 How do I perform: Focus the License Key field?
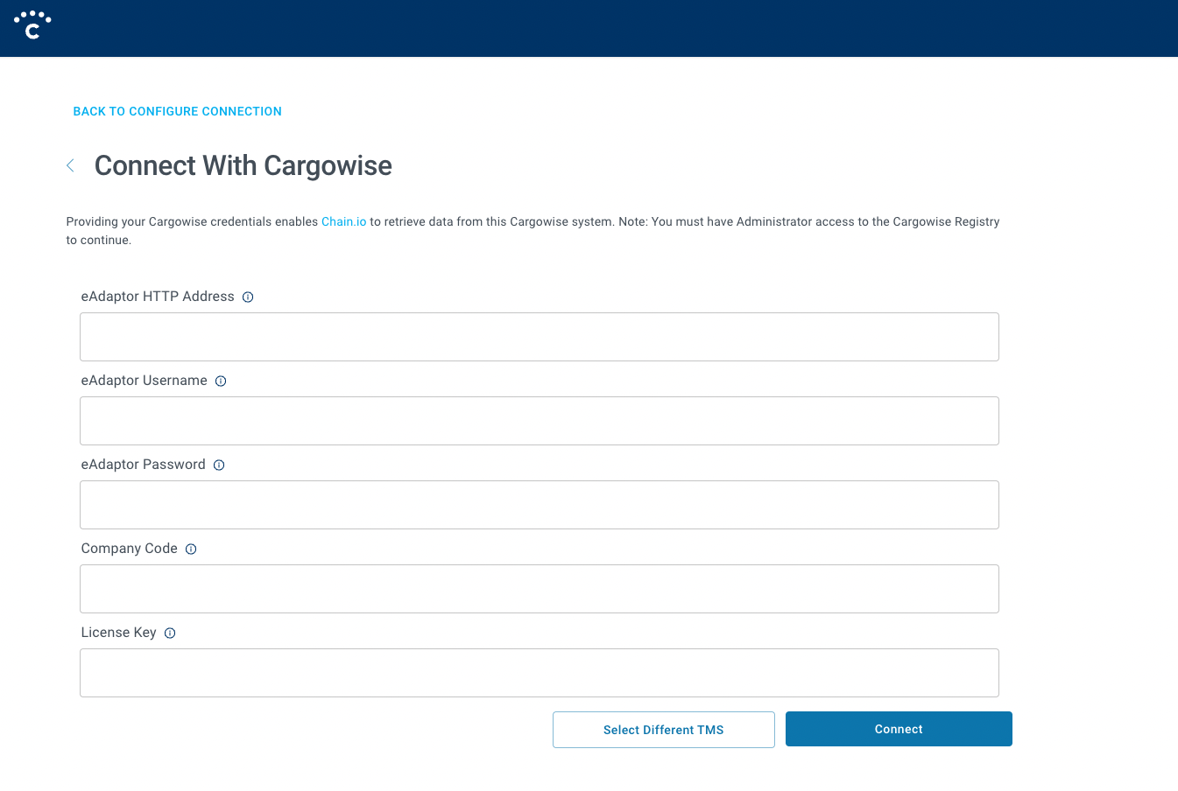[x=540, y=673]
